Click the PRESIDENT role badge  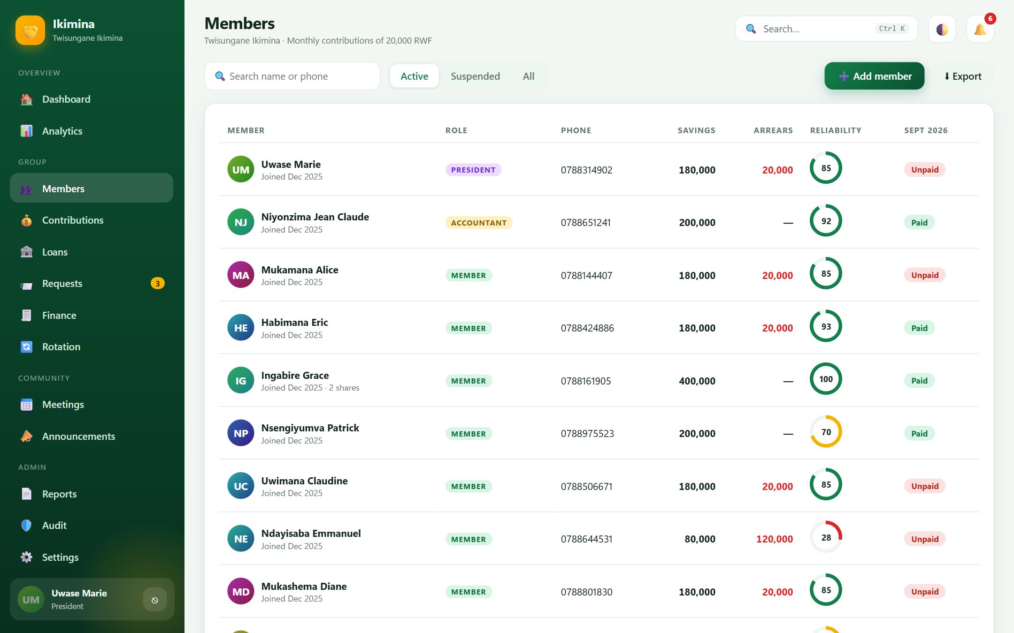click(473, 170)
